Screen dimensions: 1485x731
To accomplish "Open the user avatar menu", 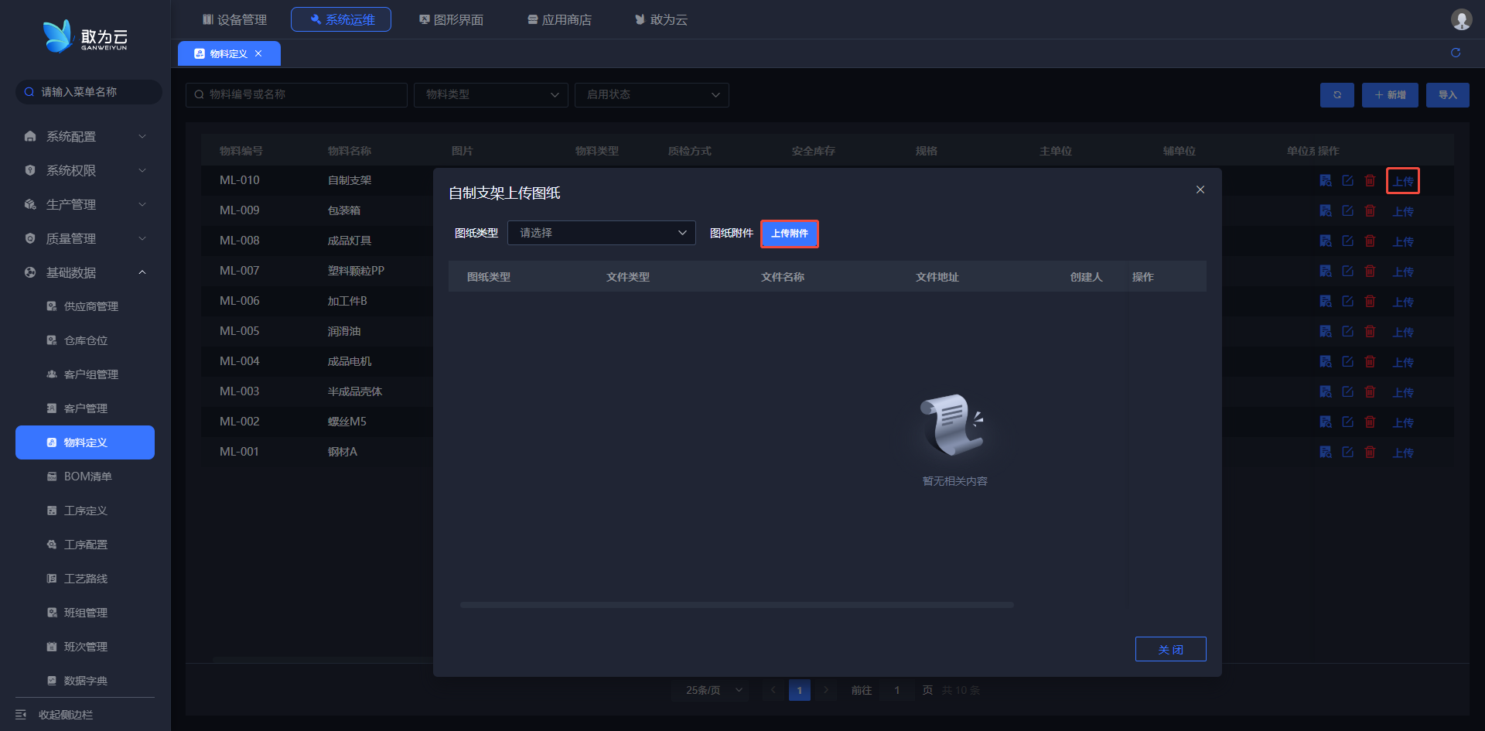I will (x=1461, y=19).
